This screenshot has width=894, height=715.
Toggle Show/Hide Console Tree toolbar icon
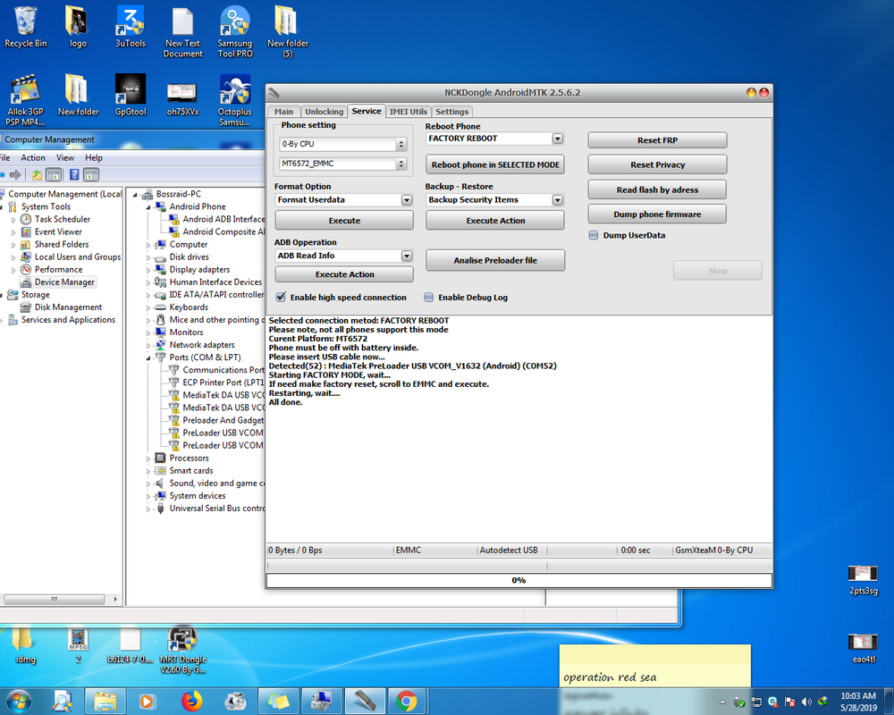tap(54, 175)
